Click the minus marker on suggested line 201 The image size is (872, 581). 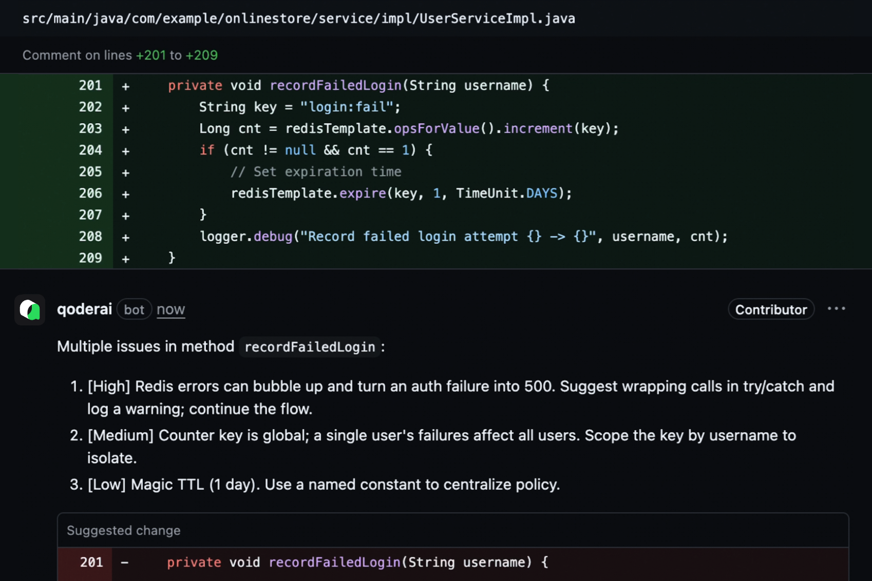[x=124, y=563]
